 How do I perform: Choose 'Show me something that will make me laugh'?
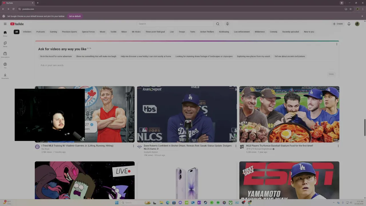[96, 56]
